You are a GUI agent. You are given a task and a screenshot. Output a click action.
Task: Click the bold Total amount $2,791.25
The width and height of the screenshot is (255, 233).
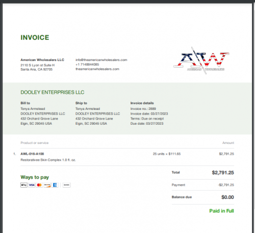[223, 172]
